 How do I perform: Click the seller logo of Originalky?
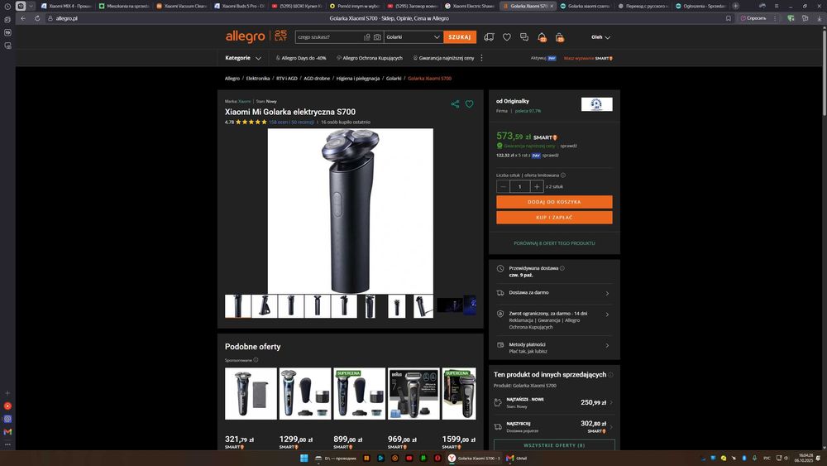click(596, 104)
